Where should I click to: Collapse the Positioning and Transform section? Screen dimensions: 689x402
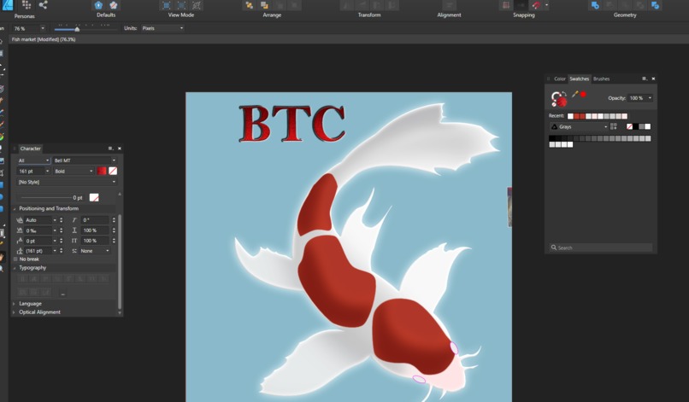click(14, 209)
